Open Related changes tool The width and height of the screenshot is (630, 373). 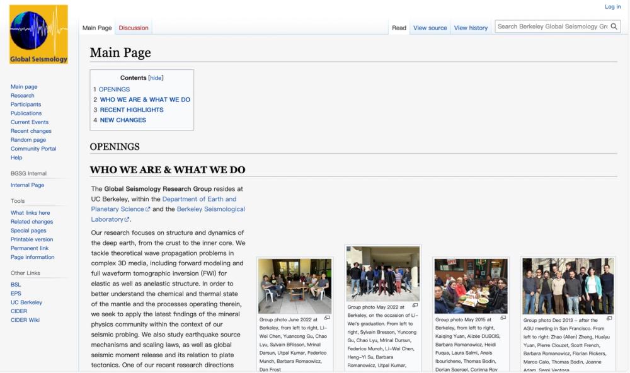[31, 222]
